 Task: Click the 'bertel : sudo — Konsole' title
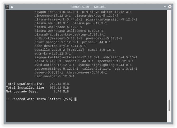pos(88,7)
